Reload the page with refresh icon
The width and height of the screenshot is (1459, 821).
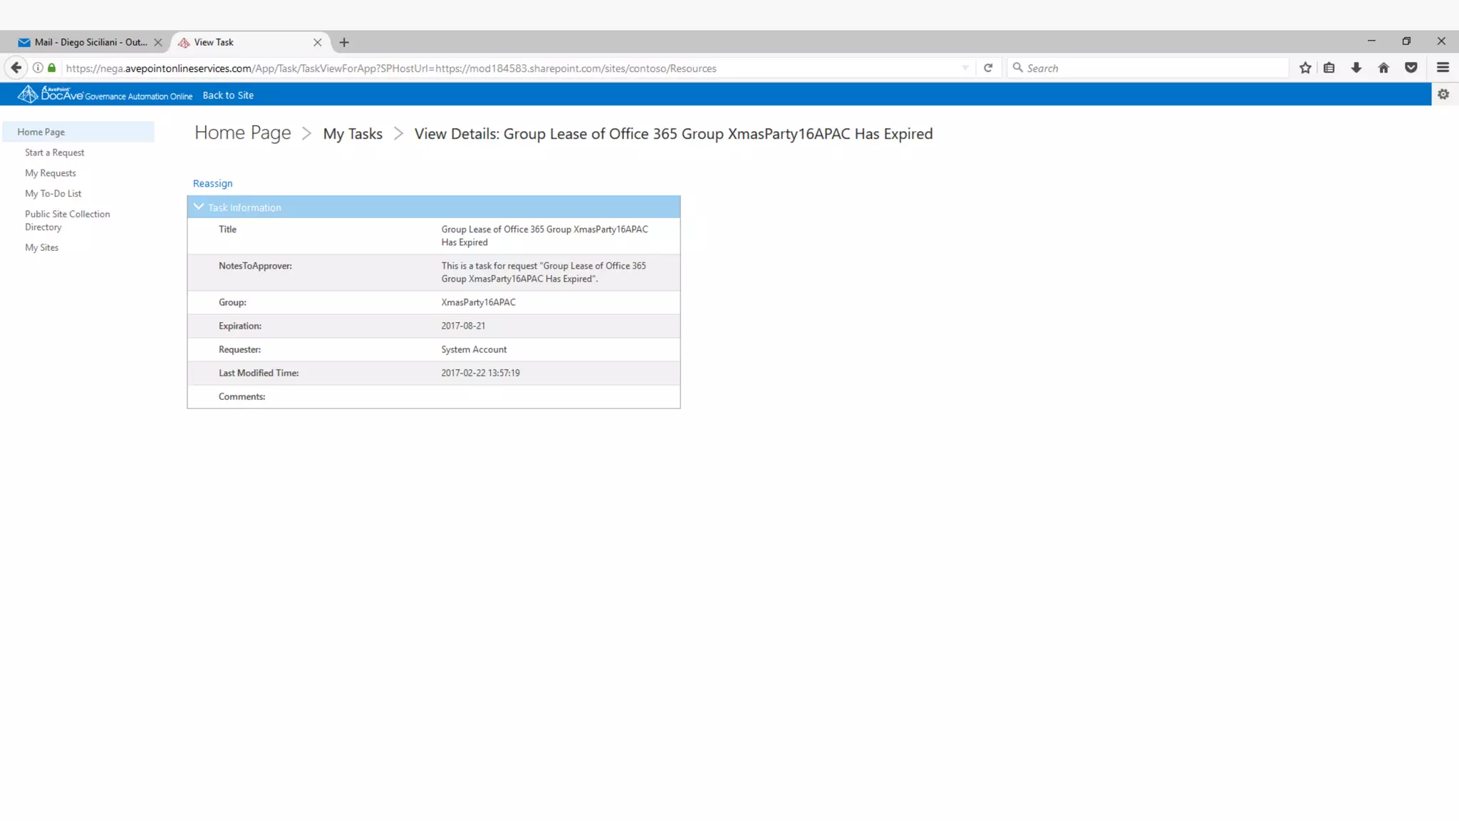(988, 68)
